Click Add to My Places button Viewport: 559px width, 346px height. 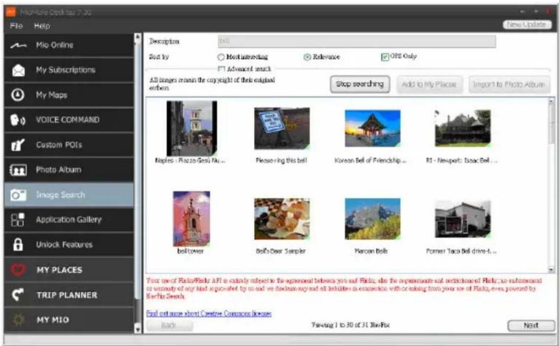(x=429, y=84)
